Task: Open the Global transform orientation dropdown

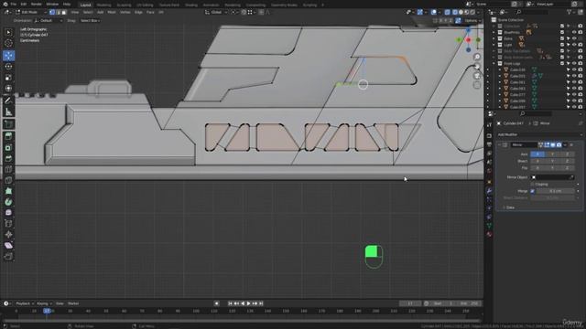Action: point(216,12)
